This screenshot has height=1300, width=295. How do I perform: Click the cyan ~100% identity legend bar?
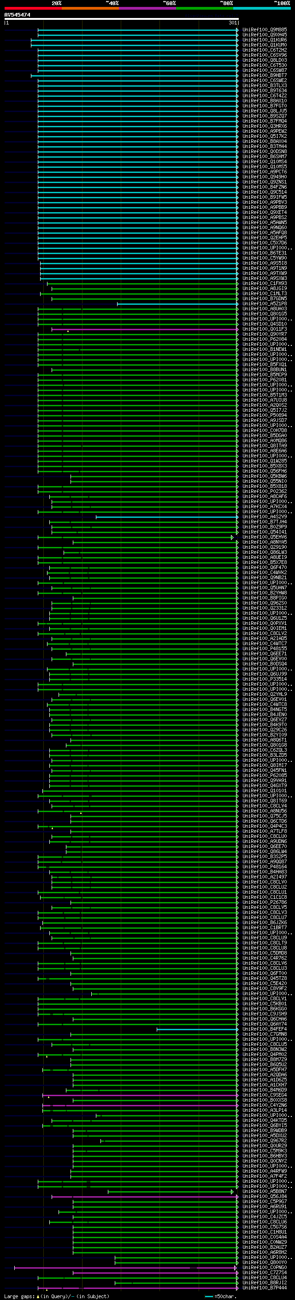click(262, 8)
